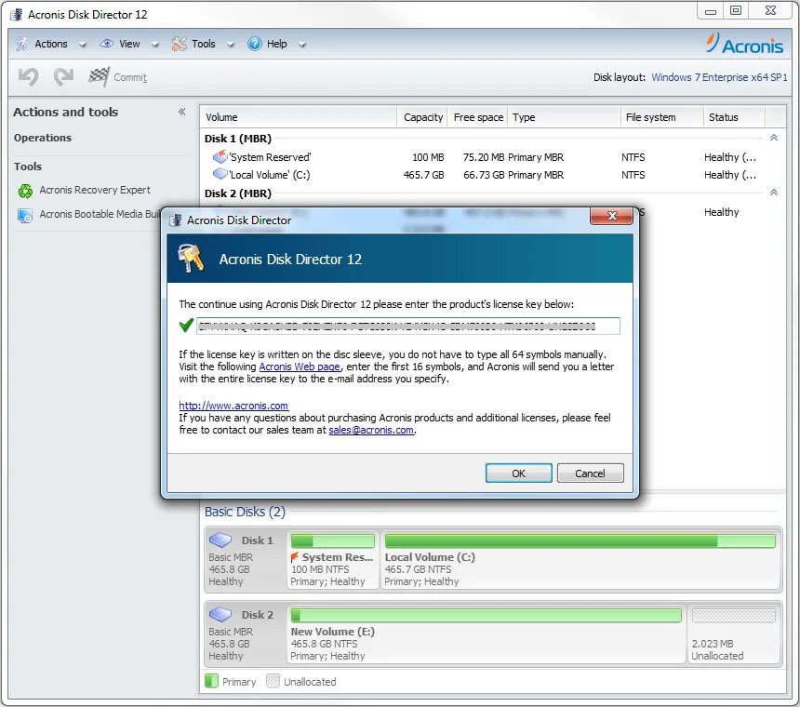Expand the Actions dropdown arrow
The image size is (800, 707).
pos(82,45)
